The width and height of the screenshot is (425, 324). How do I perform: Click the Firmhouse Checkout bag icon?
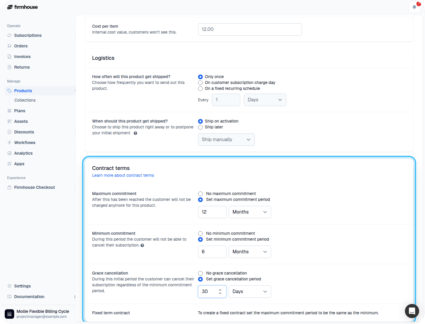9,187
